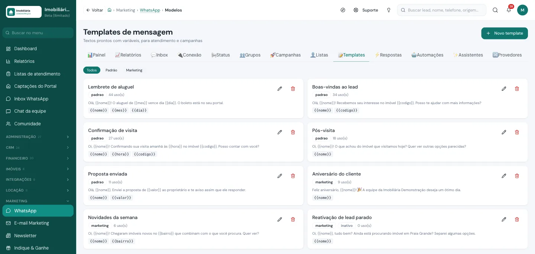Screen dimensions: 535x254
Task: Expand the Financeiro menu section
Action: (38, 158)
